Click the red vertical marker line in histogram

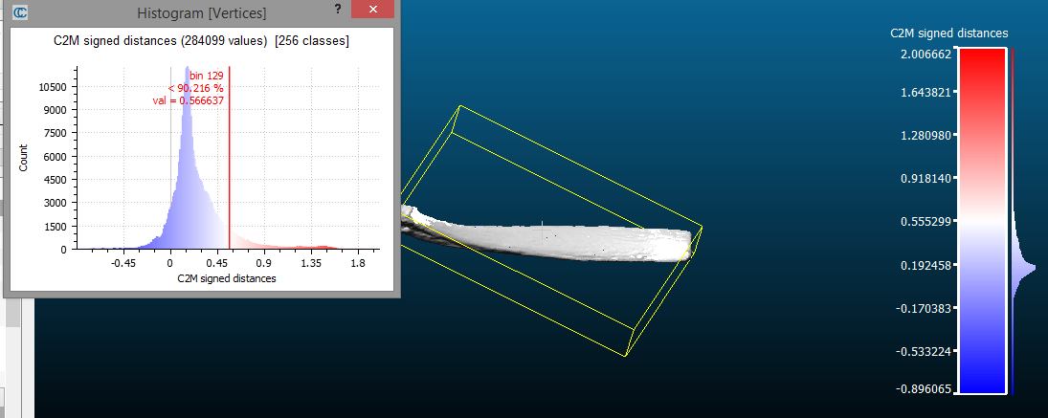[x=230, y=172]
